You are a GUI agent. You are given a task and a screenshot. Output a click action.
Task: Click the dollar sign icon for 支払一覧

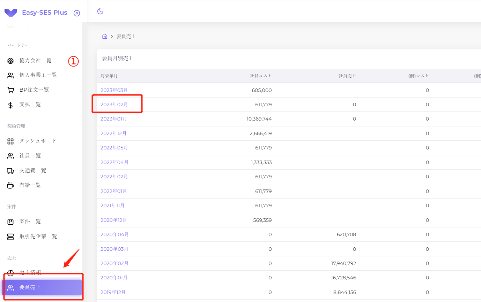pyautogui.click(x=10, y=104)
